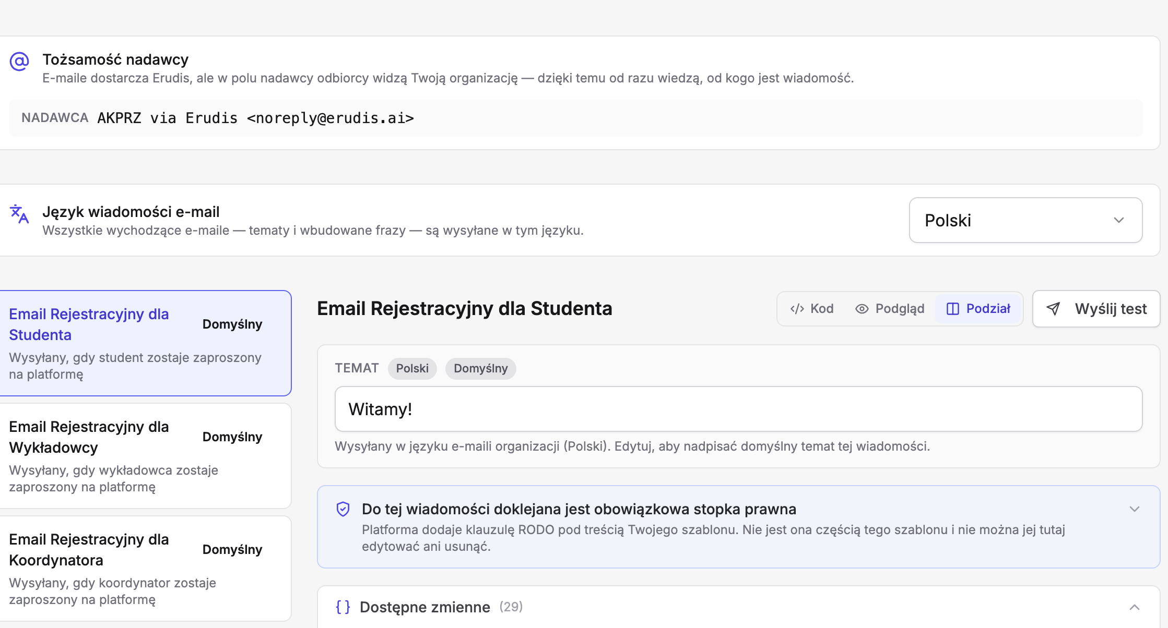Click the subject field containing Witamy!

tap(738, 409)
